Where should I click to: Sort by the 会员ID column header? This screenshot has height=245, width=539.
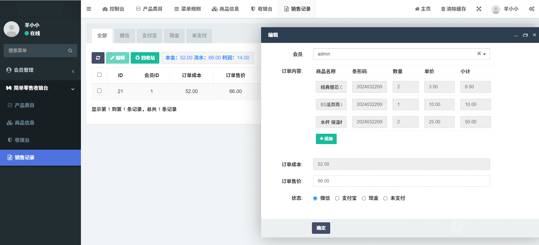(152, 75)
